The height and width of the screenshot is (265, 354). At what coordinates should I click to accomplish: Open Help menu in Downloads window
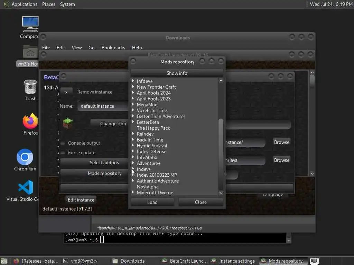pyautogui.click(x=137, y=48)
